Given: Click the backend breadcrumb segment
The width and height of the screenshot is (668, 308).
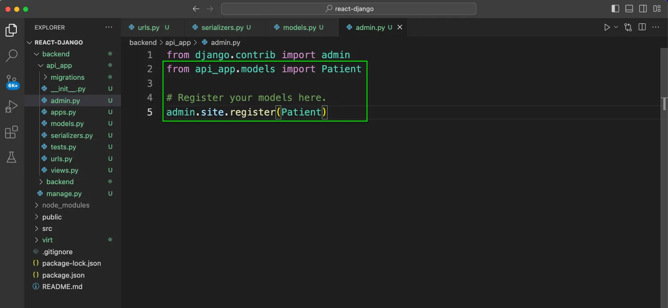Looking at the screenshot, I should point(143,42).
